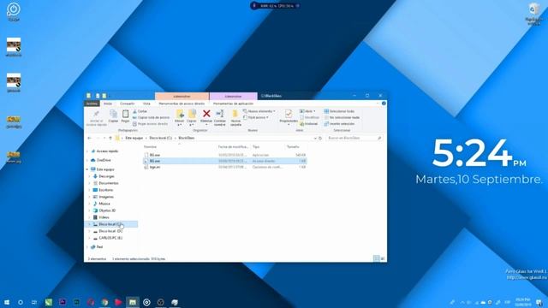This screenshot has width=548, height=308.
Task: Click Este equipo in address bar
Action: point(134,139)
